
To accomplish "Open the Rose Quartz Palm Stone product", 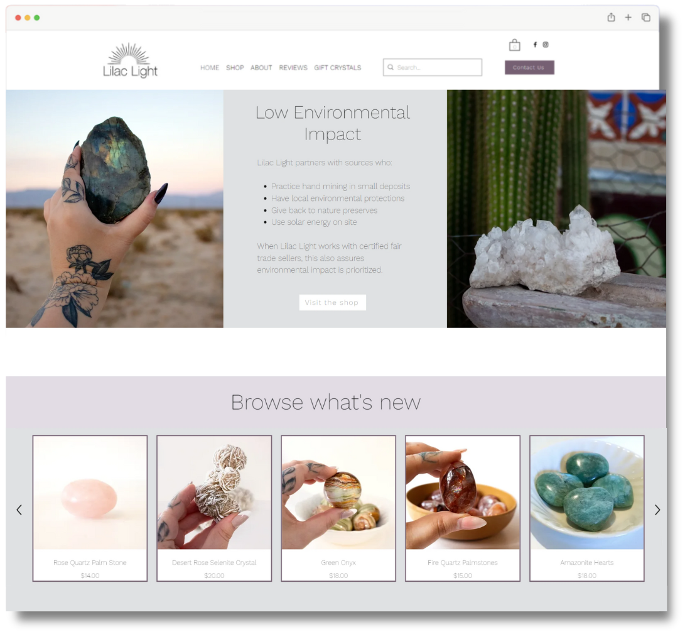I will pos(90,508).
